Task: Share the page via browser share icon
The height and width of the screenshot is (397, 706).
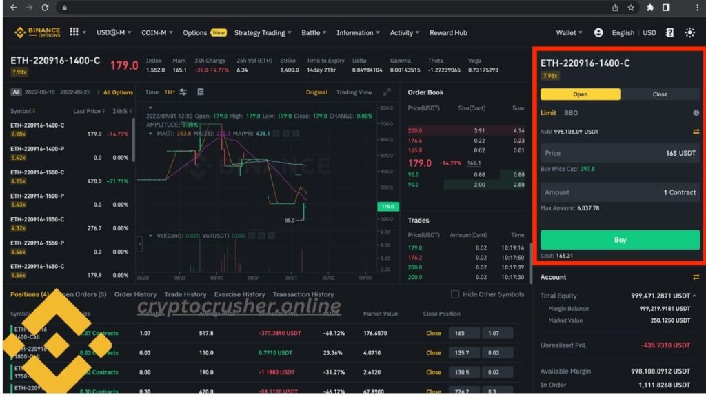Action: click(615, 8)
